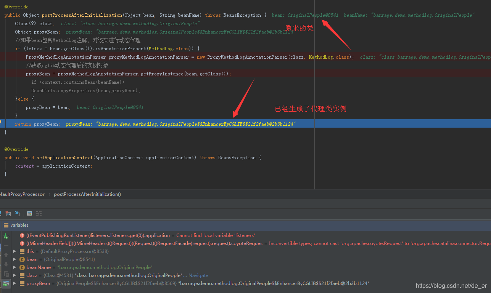Click the DefaultProxyProcessor breadcrumb
Screen dimensions: 491x293
tap(22, 194)
